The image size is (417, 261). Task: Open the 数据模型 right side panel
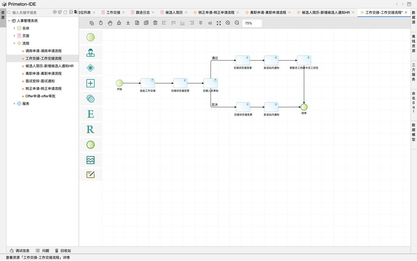tap(414, 132)
